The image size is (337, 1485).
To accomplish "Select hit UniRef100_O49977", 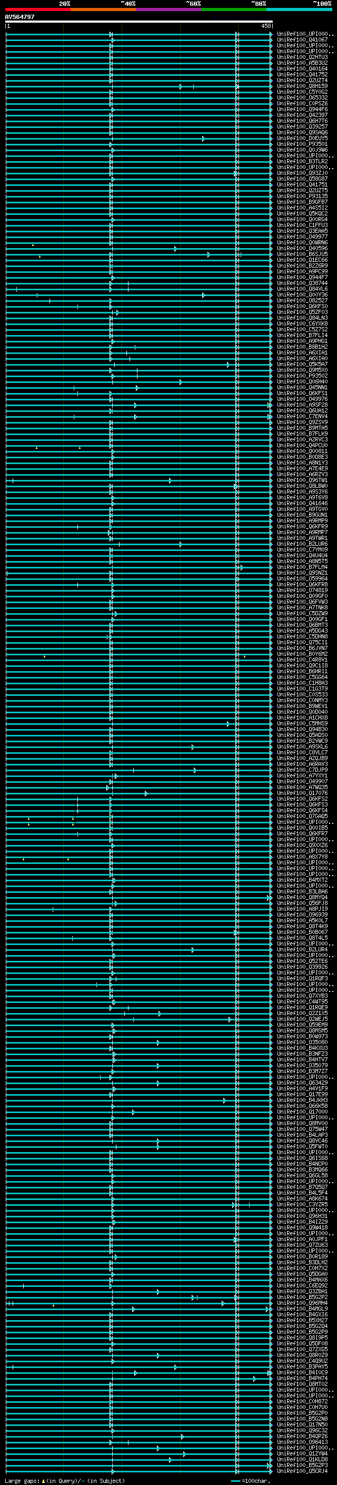I will (x=302, y=237).
